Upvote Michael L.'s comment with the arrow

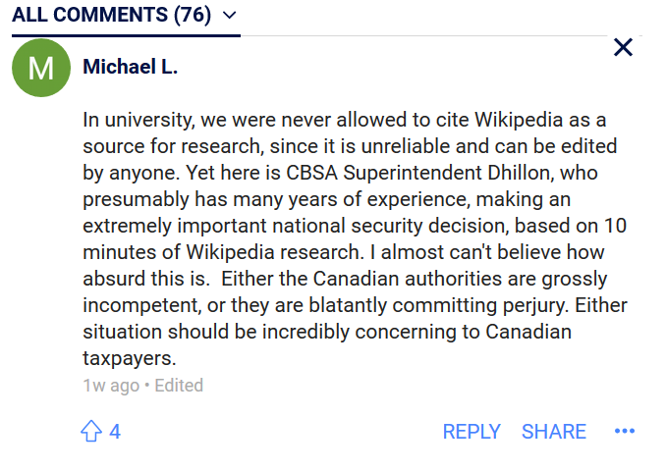click(x=91, y=431)
